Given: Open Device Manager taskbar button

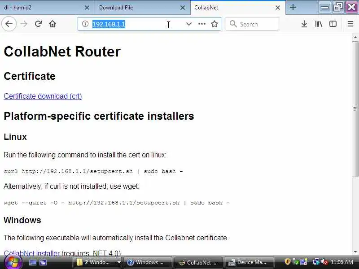Looking at the screenshot, I should point(249,262).
